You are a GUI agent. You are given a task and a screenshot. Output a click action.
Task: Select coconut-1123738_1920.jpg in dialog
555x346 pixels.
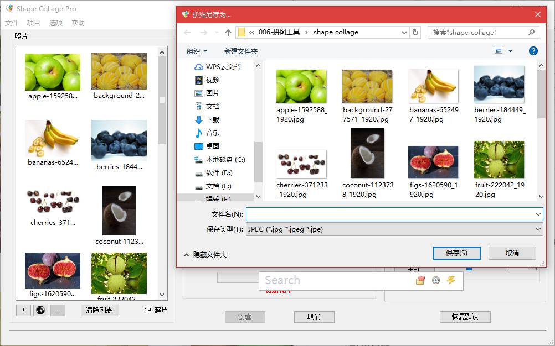pyautogui.click(x=367, y=164)
